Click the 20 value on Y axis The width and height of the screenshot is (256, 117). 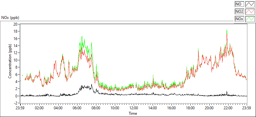click(16, 24)
